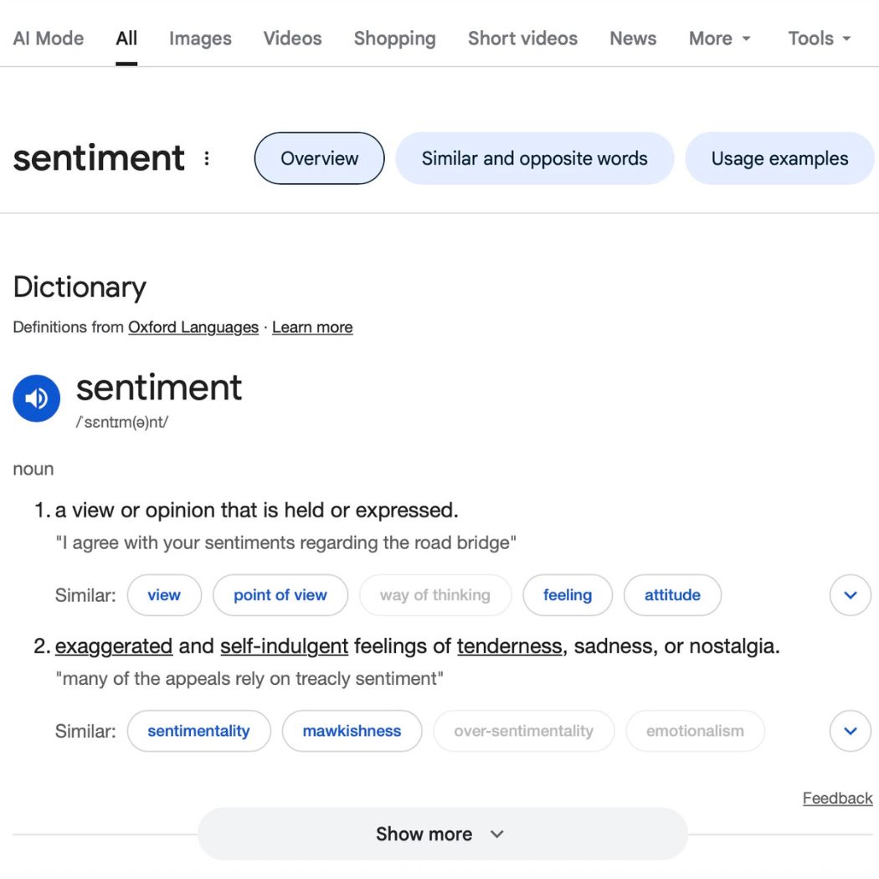The height and width of the screenshot is (879, 879).
Task: Click the Learn more link
Action: click(x=312, y=327)
